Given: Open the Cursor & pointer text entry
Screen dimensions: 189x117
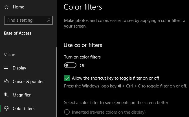Looking at the screenshot, I should coord(28,82).
